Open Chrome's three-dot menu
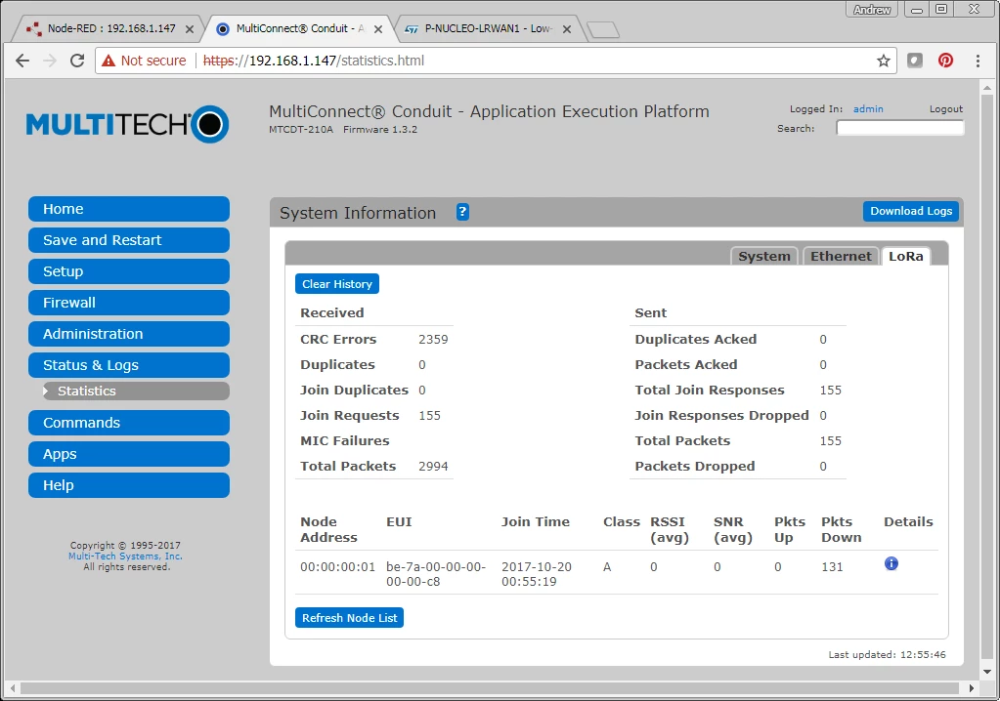This screenshot has width=1000, height=701. coord(978,61)
